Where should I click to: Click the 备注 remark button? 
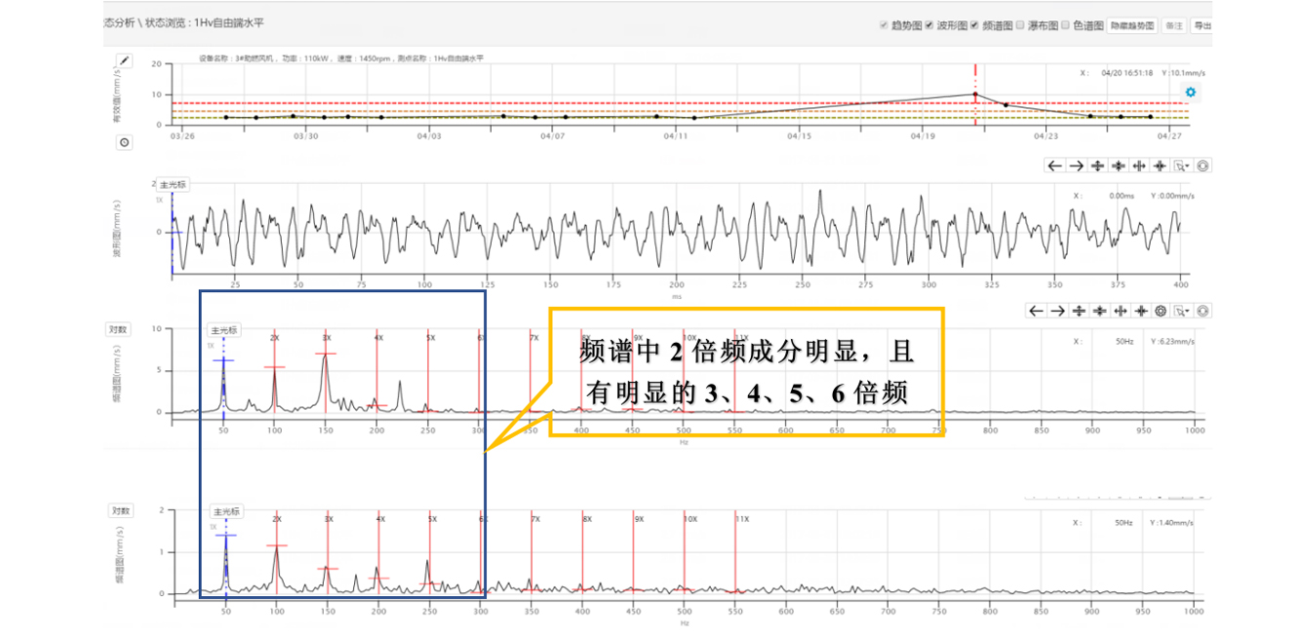1174,25
